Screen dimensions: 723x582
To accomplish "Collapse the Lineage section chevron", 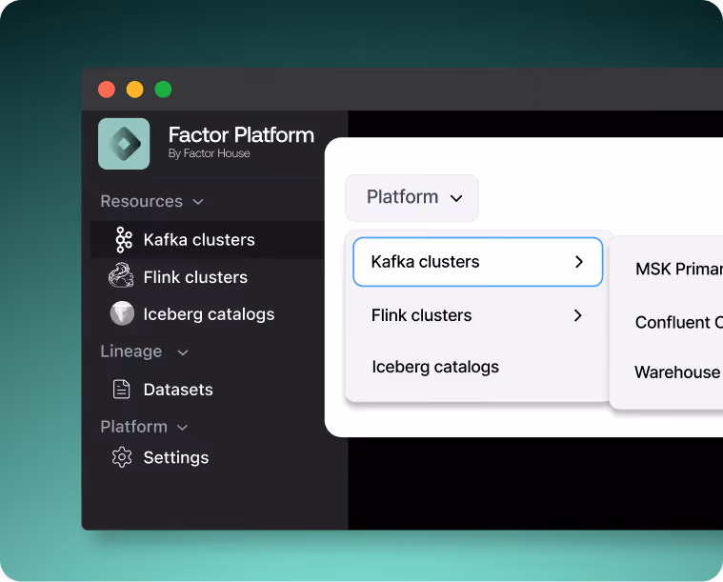I will [183, 352].
